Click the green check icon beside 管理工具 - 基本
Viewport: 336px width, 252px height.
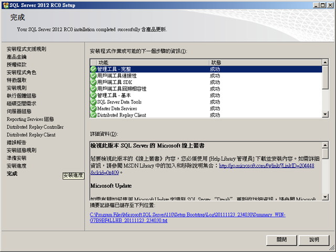(93, 96)
